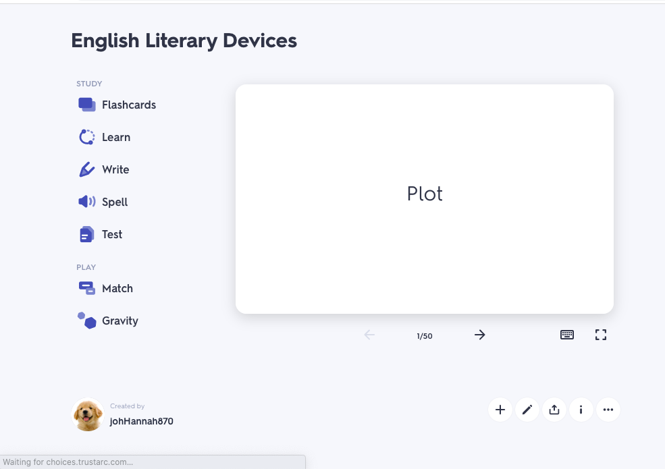Open the Test document icon
The image size is (665, 469).
87,234
